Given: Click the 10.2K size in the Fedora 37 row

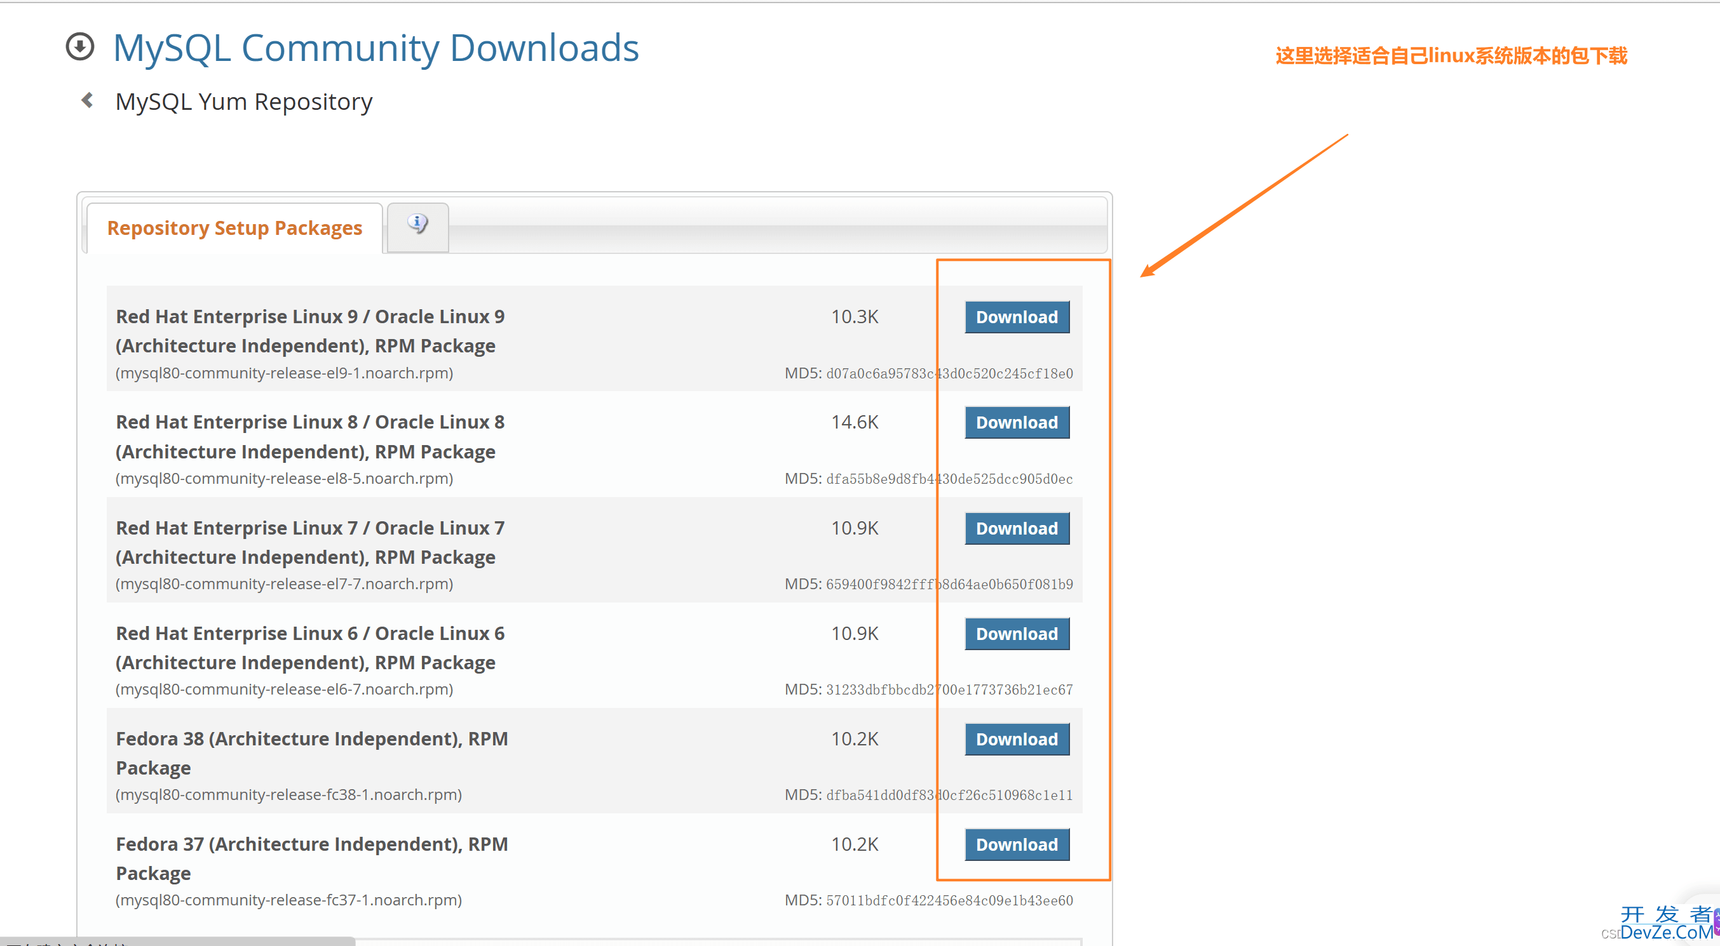Looking at the screenshot, I should coord(855,844).
